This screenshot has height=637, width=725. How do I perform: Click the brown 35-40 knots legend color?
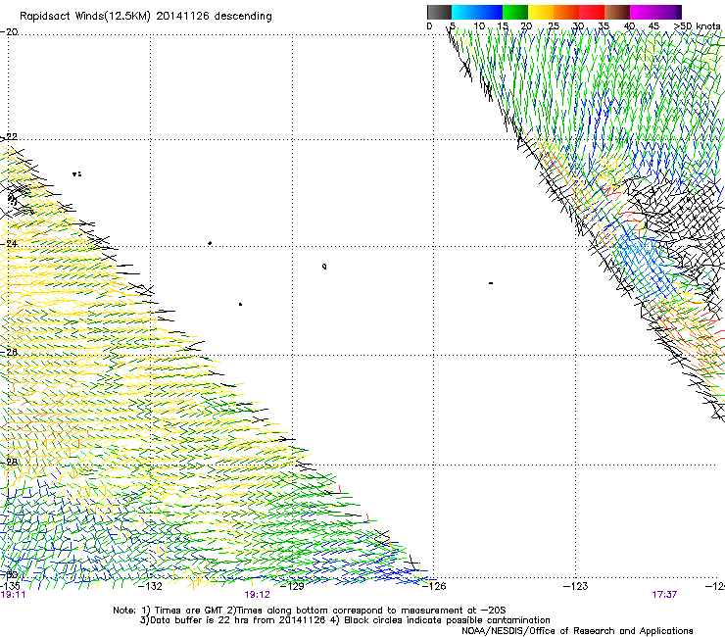click(617, 12)
